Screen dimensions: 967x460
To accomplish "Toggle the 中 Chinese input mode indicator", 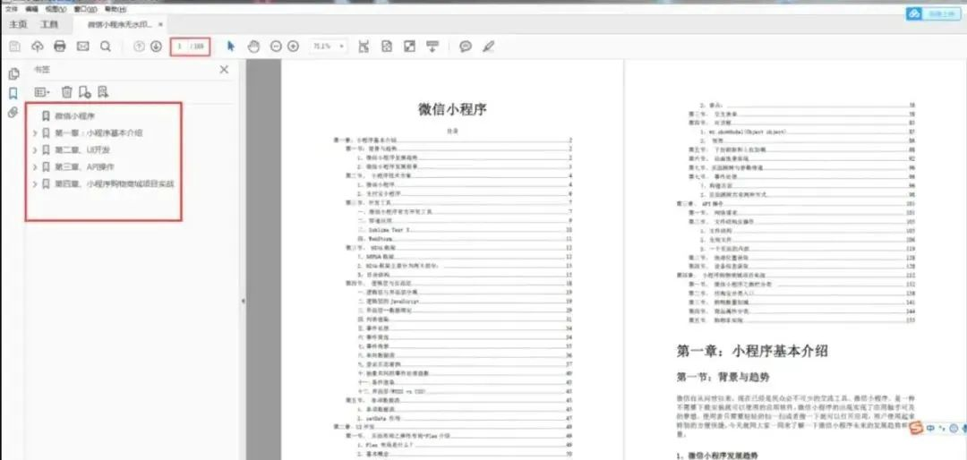I will pos(930,427).
